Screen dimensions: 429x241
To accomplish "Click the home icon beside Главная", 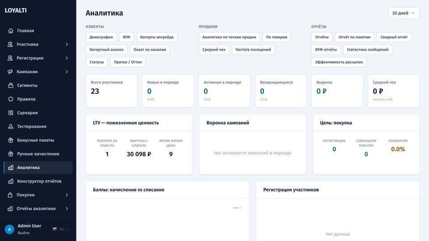I will (x=10, y=31).
